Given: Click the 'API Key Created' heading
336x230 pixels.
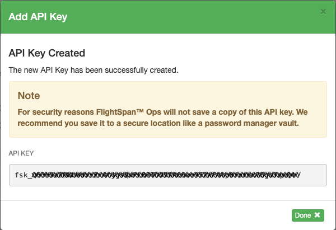Looking at the screenshot, I should [x=47, y=54].
